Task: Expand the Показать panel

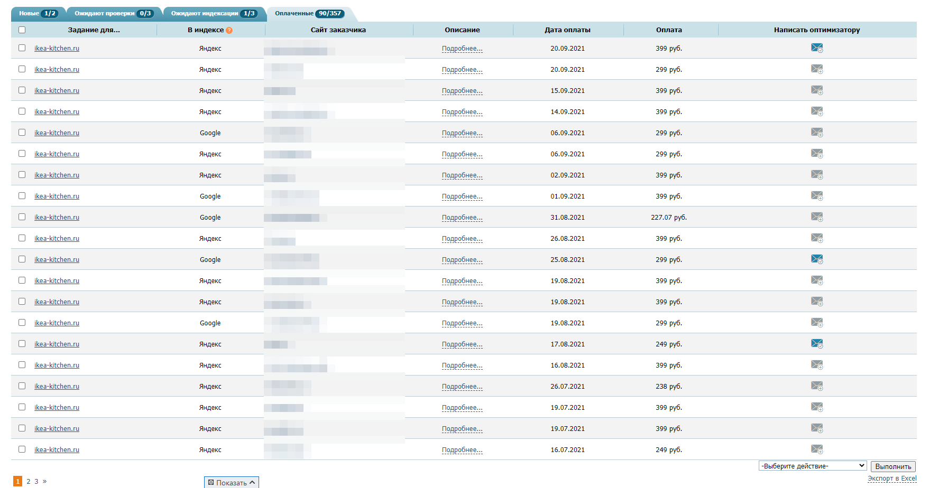Action: (232, 482)
